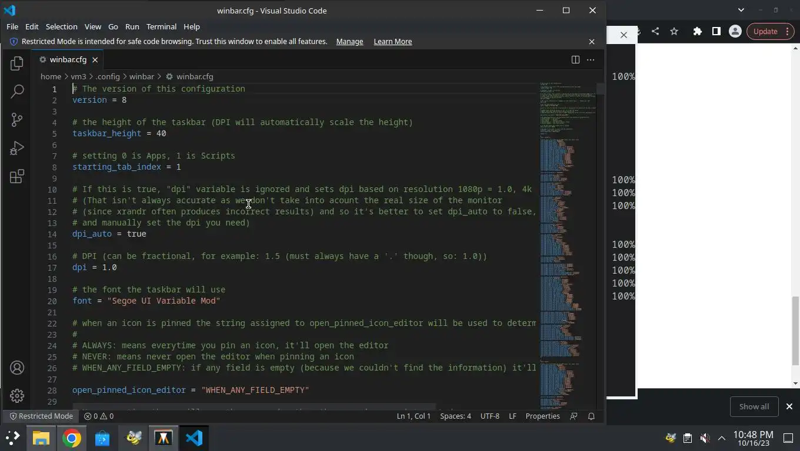Open the Selection menu
Viewport: 800px width, 451px height.
[x=61, y=26]
